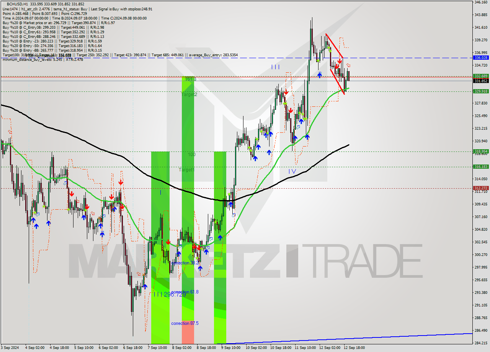490x352 pixels.
Task: Click the 284.215 price axis value
Action: click(x=481, y=343)
